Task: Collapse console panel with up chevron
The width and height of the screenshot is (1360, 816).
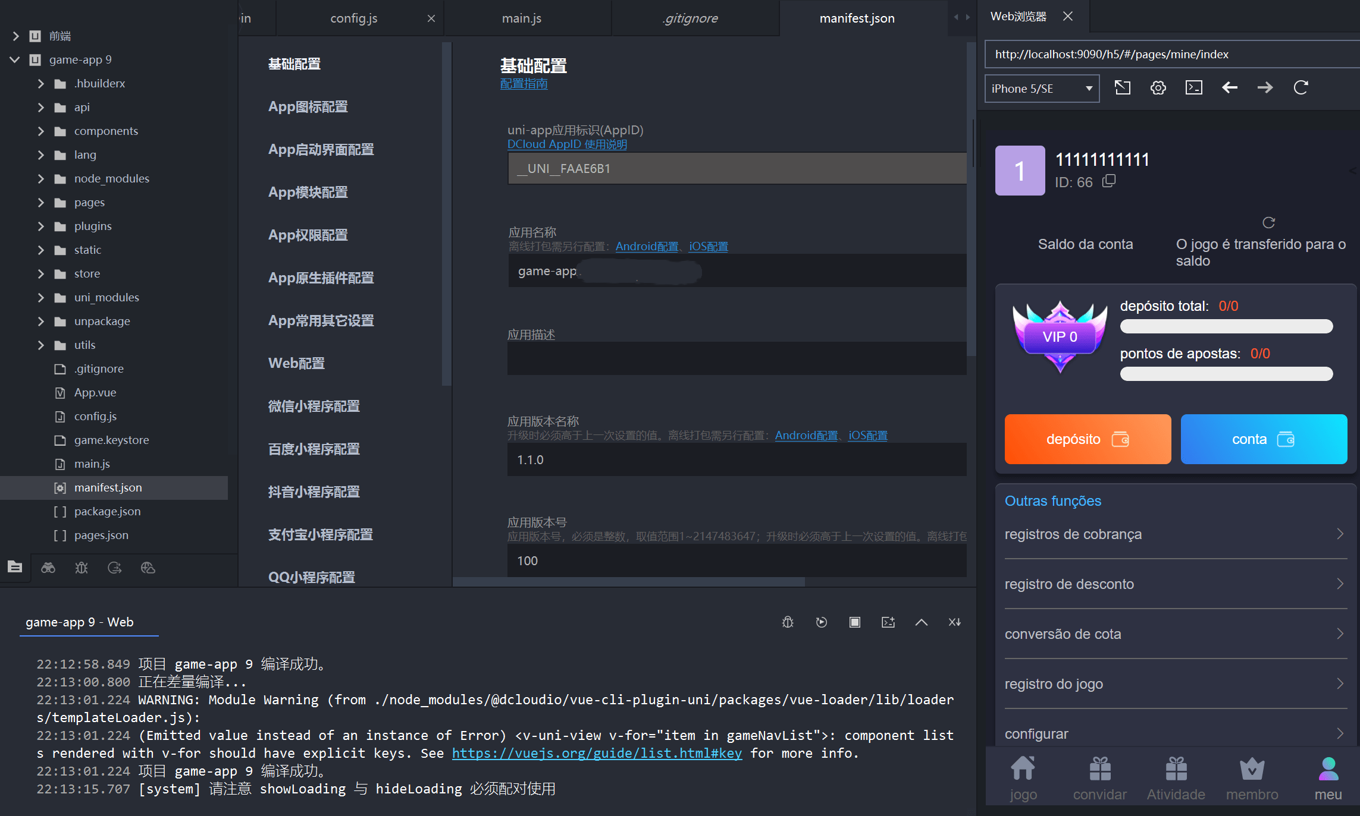Action: [x=921, y=622]
